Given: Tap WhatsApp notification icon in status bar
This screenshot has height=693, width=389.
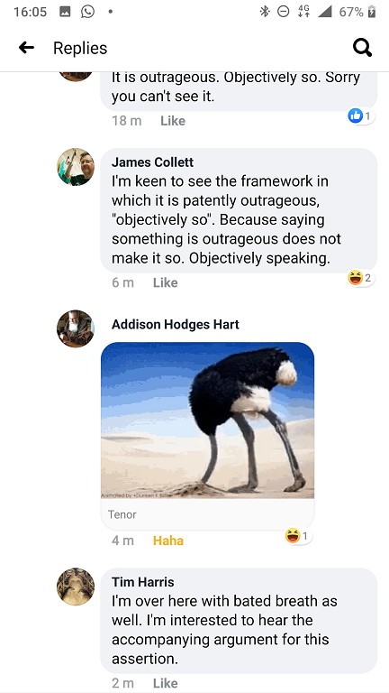Looking at the screenshot, I should (x=87, y=12).
